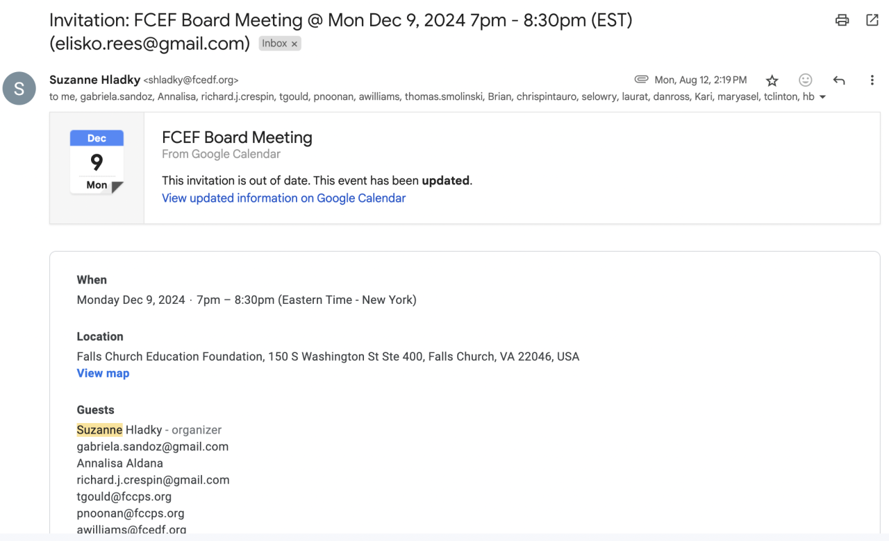Click the sender name Suzanne Hladky

pyautogui.click(x=94, y=80)
